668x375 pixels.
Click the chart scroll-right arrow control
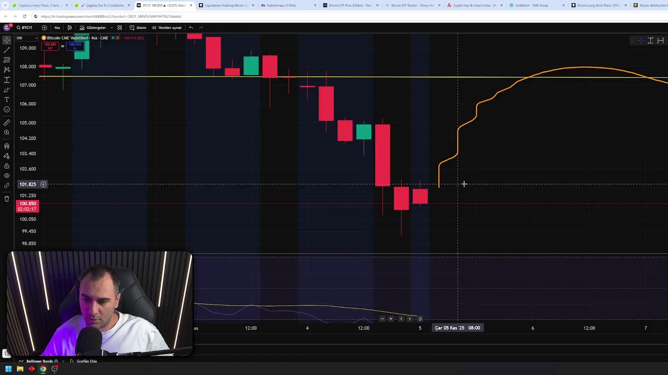pos(410,319)
